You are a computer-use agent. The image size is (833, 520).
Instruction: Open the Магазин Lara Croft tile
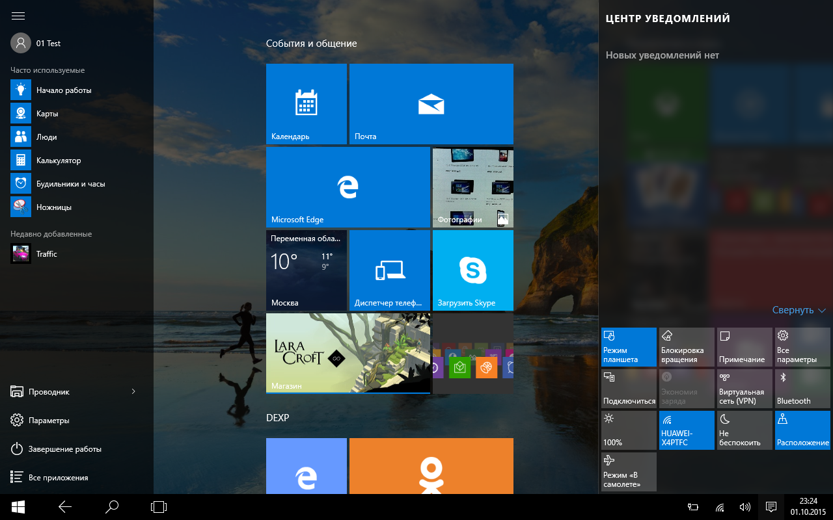pyautogui.click(x=348, y=354)
